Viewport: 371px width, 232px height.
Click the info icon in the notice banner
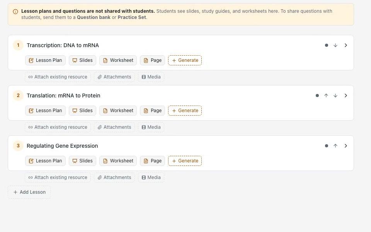(15, 12)
